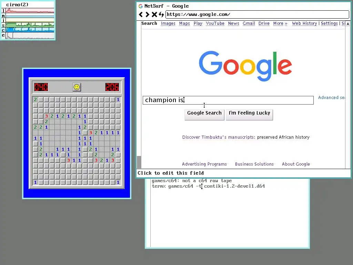
Task: Click the 'l' load graph row in stats
Action: pos(28,11)
